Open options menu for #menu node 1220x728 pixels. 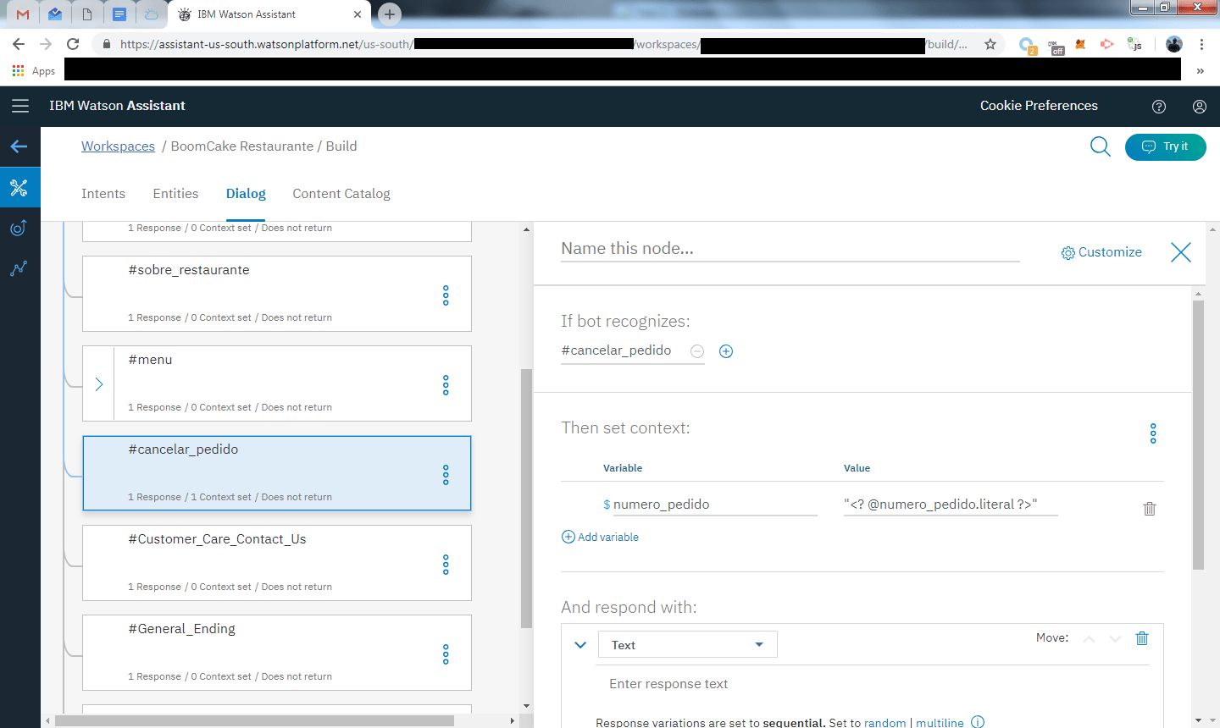pyautogui.click(x=446, y=385)
